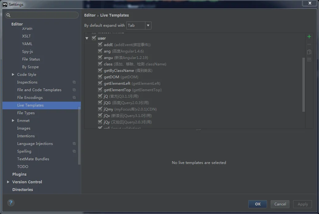Click the icon beside File and Code Templates
This screenshot has height=214, width=319.
(74, 90)
